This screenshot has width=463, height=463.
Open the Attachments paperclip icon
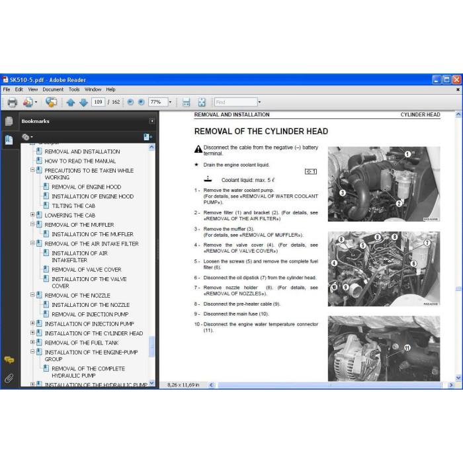pos(9,378)
